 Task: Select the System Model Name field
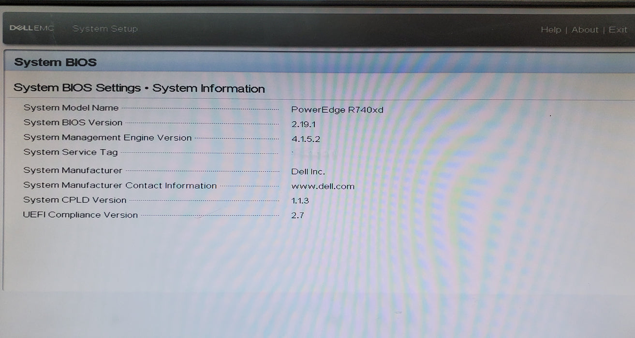[71, 107]
